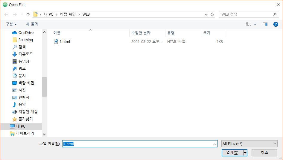Viewport: 283px width, 160px height.
Task: Click the 1.html file icon
Action: (x=56, y=41)
